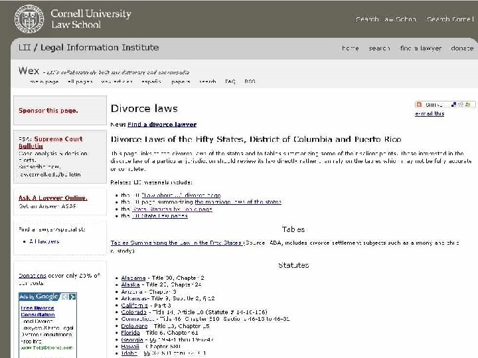
Task: Open California statutes link
Action: pos(134,306)
